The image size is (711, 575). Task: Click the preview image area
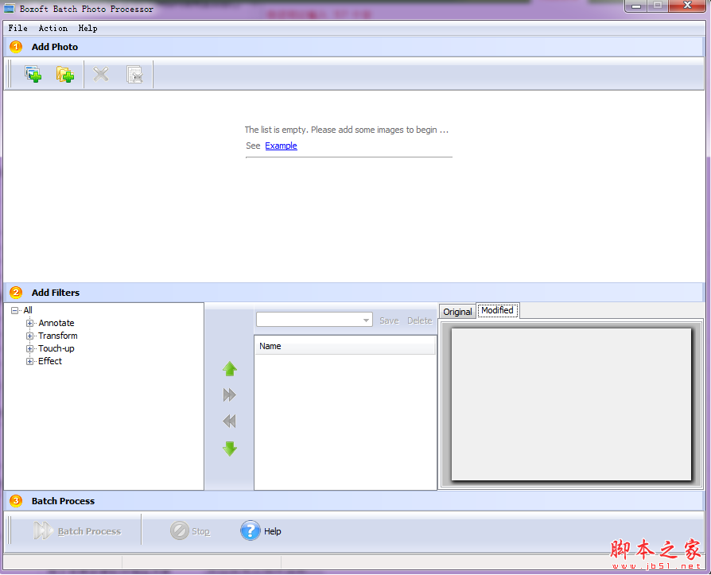pos(571,404)
